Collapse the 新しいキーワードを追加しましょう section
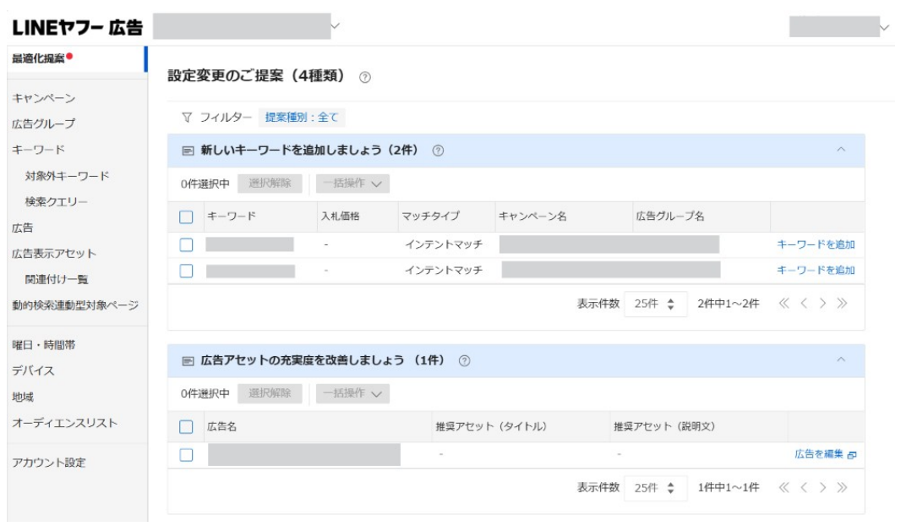This screenshot has height=532, width=901. coord(841,150)
